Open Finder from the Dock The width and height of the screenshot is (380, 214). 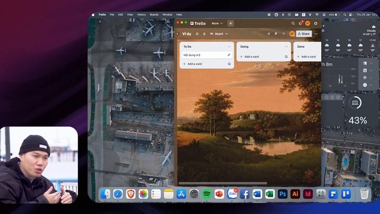click(105, 194)
